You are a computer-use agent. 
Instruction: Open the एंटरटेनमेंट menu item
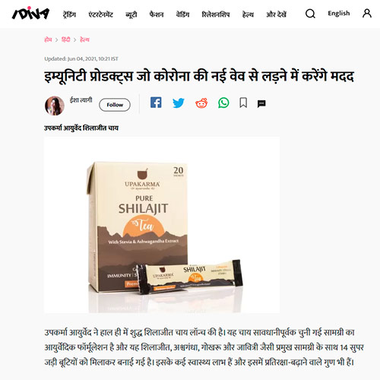tap(100, 14)
